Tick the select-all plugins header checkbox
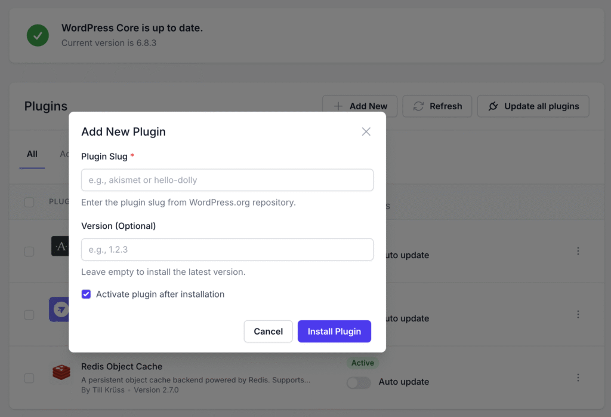This screenshot has width=611, height=417. pyautogui.click(x=29, y=202)
